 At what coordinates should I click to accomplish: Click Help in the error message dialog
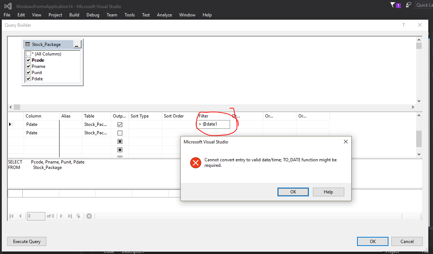(x=328, y=192)
